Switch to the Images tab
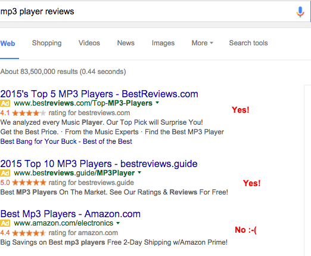The height and width of the screenshot is (256, 311). point(163,43)
